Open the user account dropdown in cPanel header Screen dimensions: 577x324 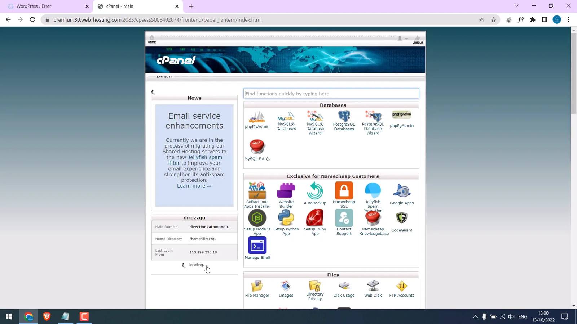click(x=402, y=38)
